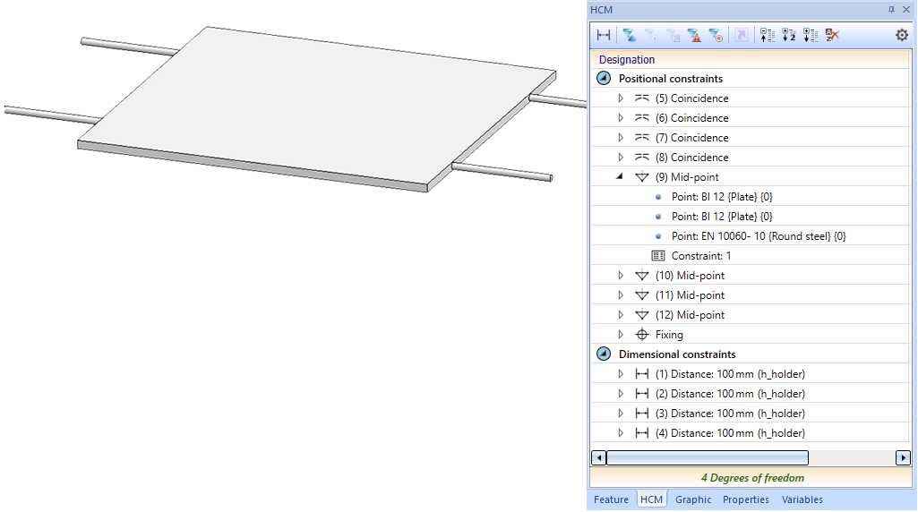This screenshot has height=512, width=918.
Task: Click the A-Z sorting off icon
Action: pyautogui.click(x=832, y=35)
